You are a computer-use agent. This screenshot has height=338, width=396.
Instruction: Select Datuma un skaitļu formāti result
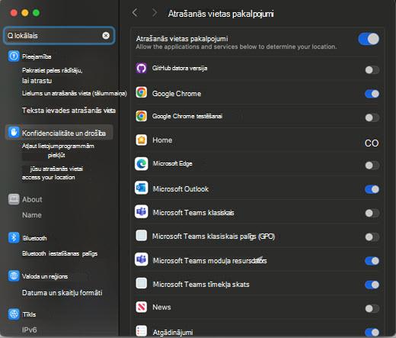(62, 293)
